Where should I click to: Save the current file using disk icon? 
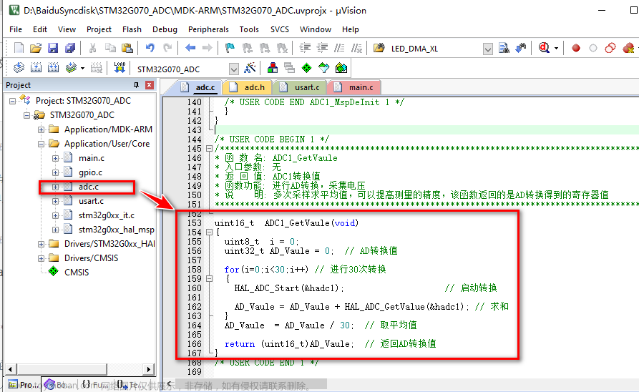[53, 48]
